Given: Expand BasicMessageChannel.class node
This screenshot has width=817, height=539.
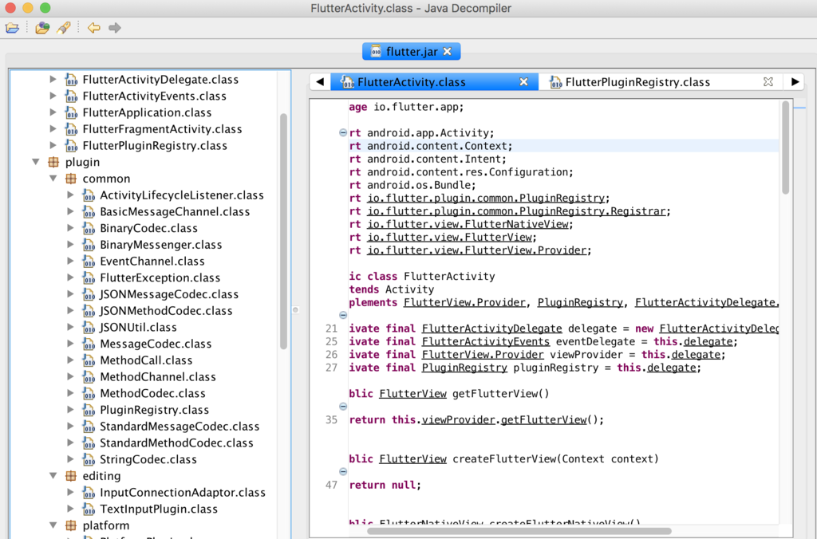Looking at the screenshot, I should pos(70,211).
